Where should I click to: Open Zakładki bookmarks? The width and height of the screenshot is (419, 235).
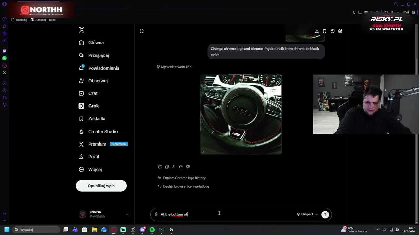92,119
